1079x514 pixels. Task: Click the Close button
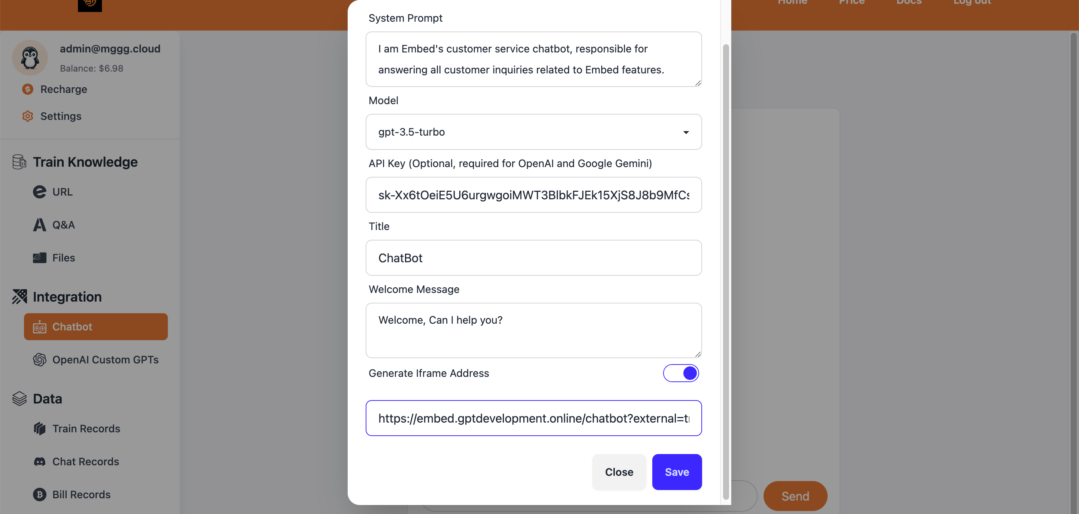tap(619, 471)
